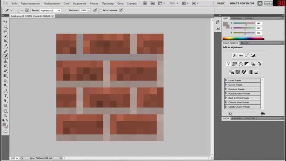The image size is (286, 161).
Task: Select the Blur tool
Action: click(x=5, y=80)
